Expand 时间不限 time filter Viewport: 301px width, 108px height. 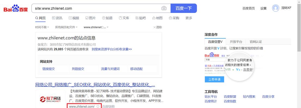tap(42, 27)
